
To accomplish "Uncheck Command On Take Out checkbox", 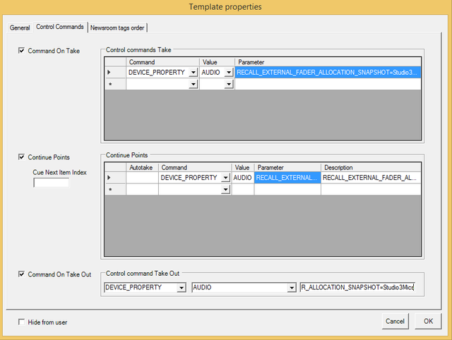I will (x=21, y=274).
